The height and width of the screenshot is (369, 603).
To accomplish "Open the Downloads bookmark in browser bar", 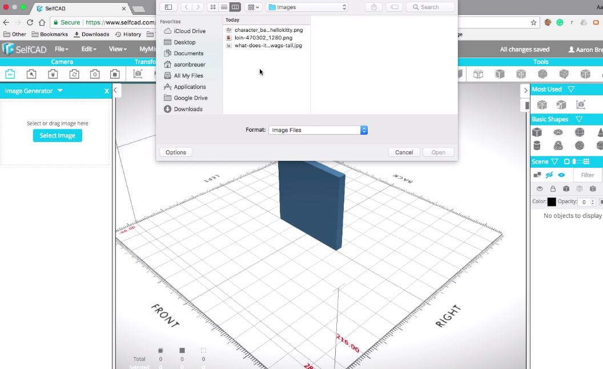I will point(91,34).
